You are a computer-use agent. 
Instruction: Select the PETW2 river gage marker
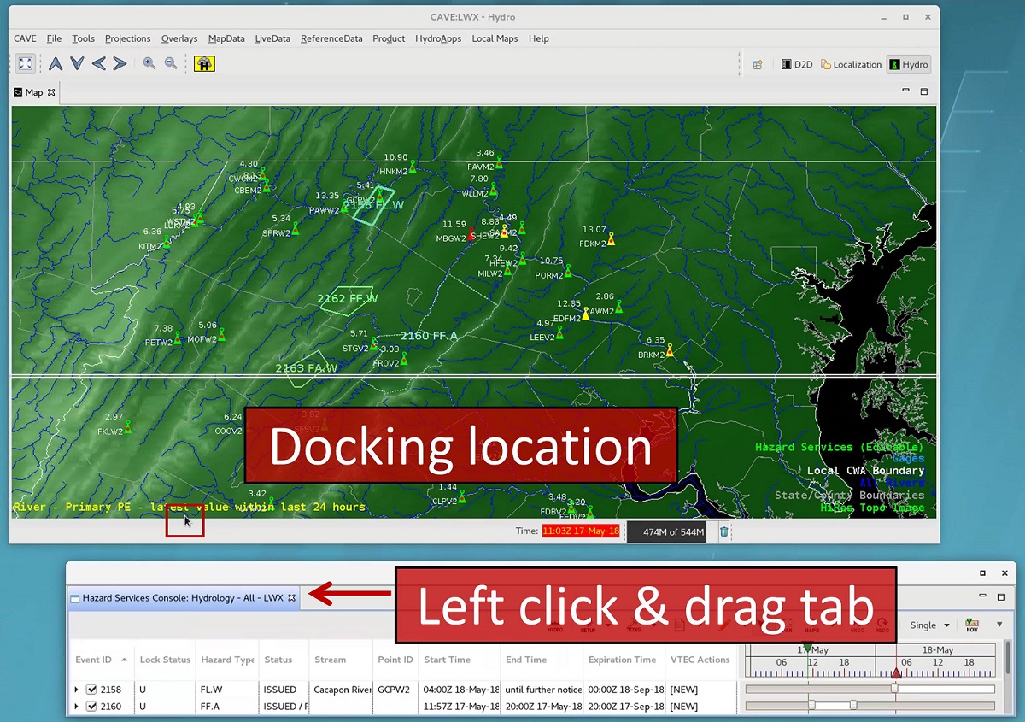[x=178, y=338]
